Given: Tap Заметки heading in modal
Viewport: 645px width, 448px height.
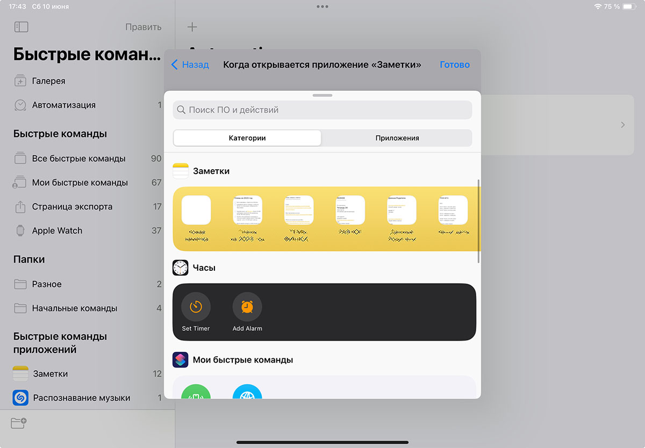Looking at the screenshot, I should coord(211,171).
